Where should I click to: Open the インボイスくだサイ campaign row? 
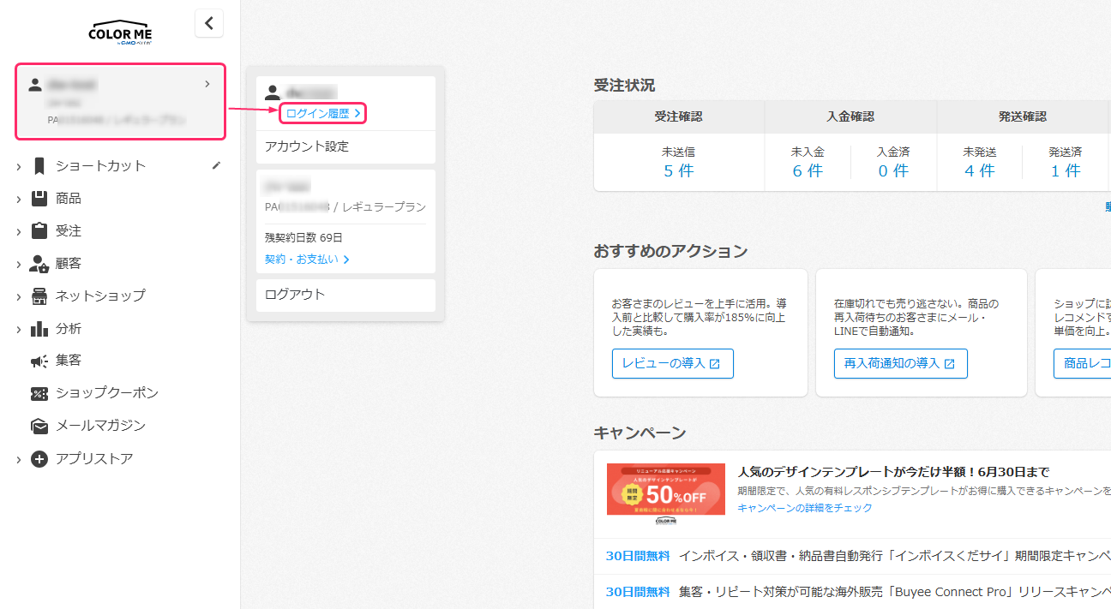858,556
